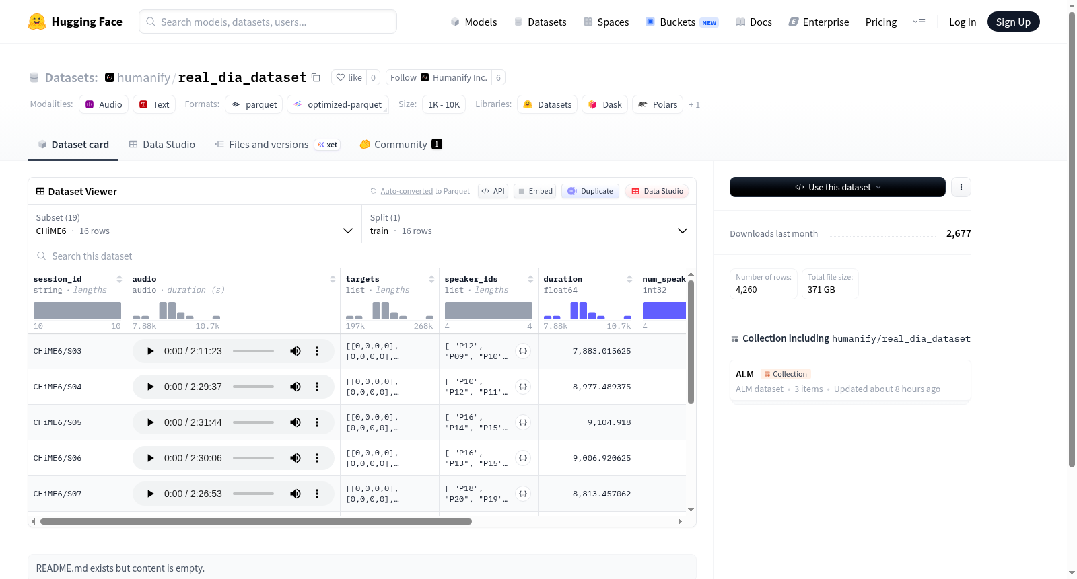The image size is (1077, 579).
Task: Show the +1 more libraries
Action: click(x=695, y=105)
